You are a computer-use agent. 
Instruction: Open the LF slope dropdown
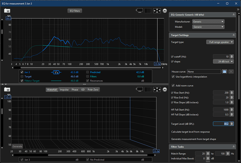[x=223, y=61]
